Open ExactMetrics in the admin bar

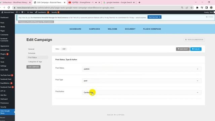pyautogui.click(x=42, y=12)
